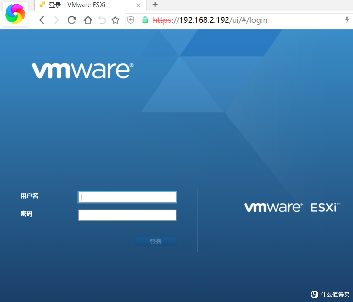Click the undo navigation arrow icon
The width and height of the screenshot is (353, 302).
pos(102,20)
